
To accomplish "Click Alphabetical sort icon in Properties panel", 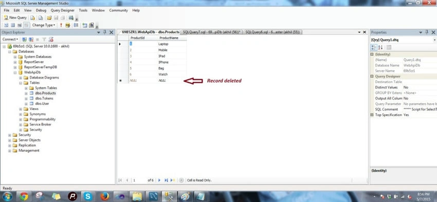I will tap(380, 47).
